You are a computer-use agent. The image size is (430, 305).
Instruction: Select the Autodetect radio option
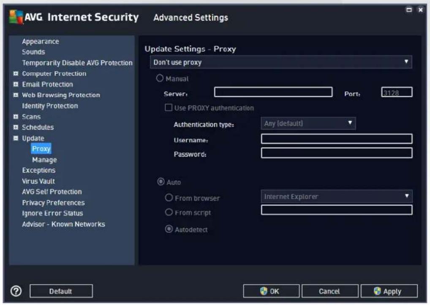pos(169,229)
